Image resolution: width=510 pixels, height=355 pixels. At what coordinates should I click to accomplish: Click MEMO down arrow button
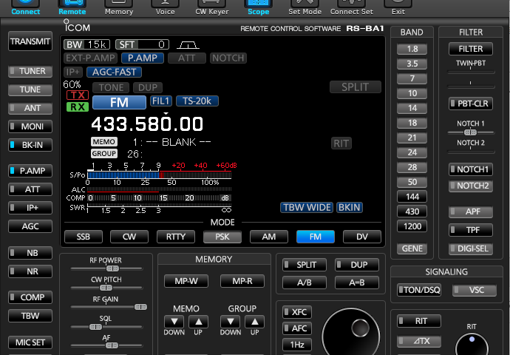[x=174, y=322]
